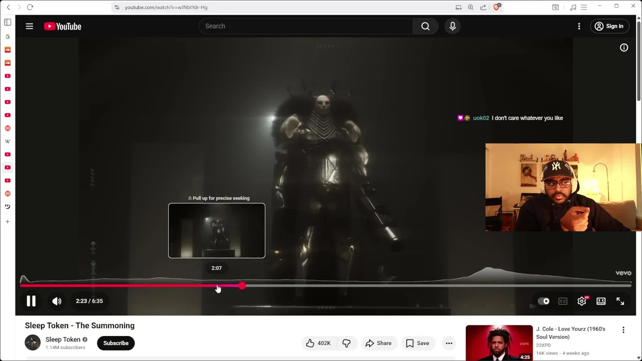The image size is (642, 361).
Task: Open Sleep Token channel name link
Action: tap(63, 339)
